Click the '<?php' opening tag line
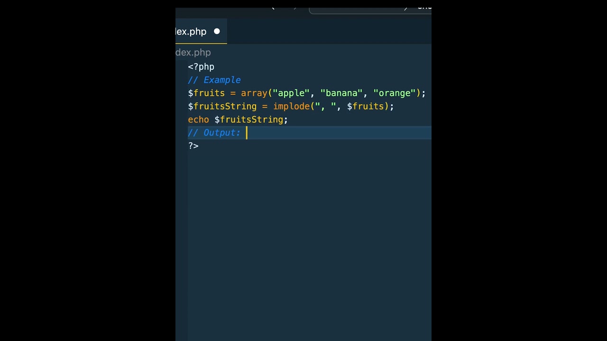 click(x=201, y=67)
